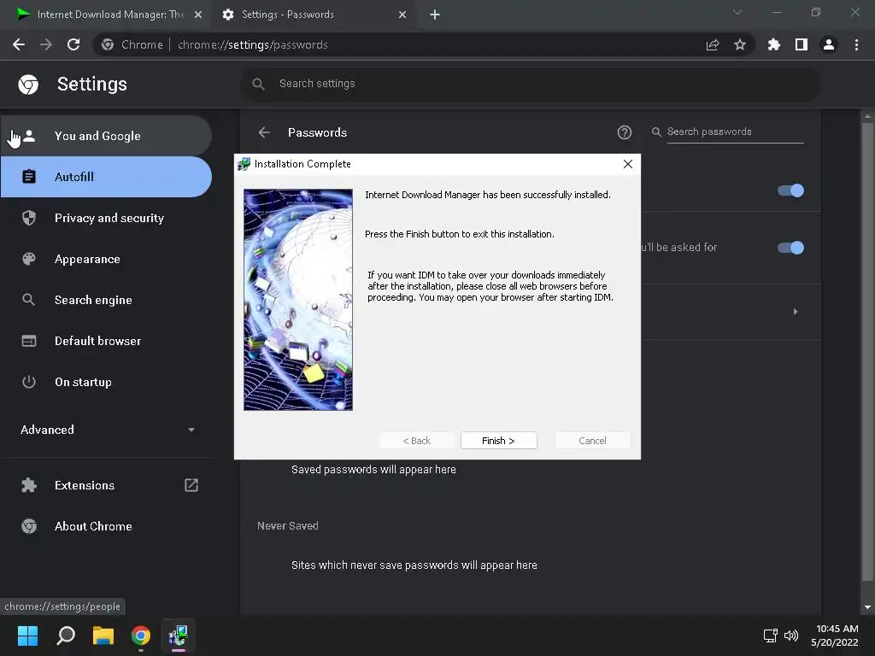Toggle the side panel icon
The image size is (875, 656).
802,44
